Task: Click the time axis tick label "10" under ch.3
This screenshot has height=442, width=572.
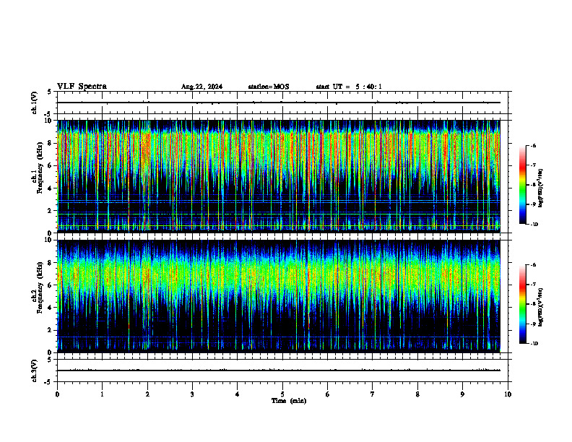Action: coord(508,394)
